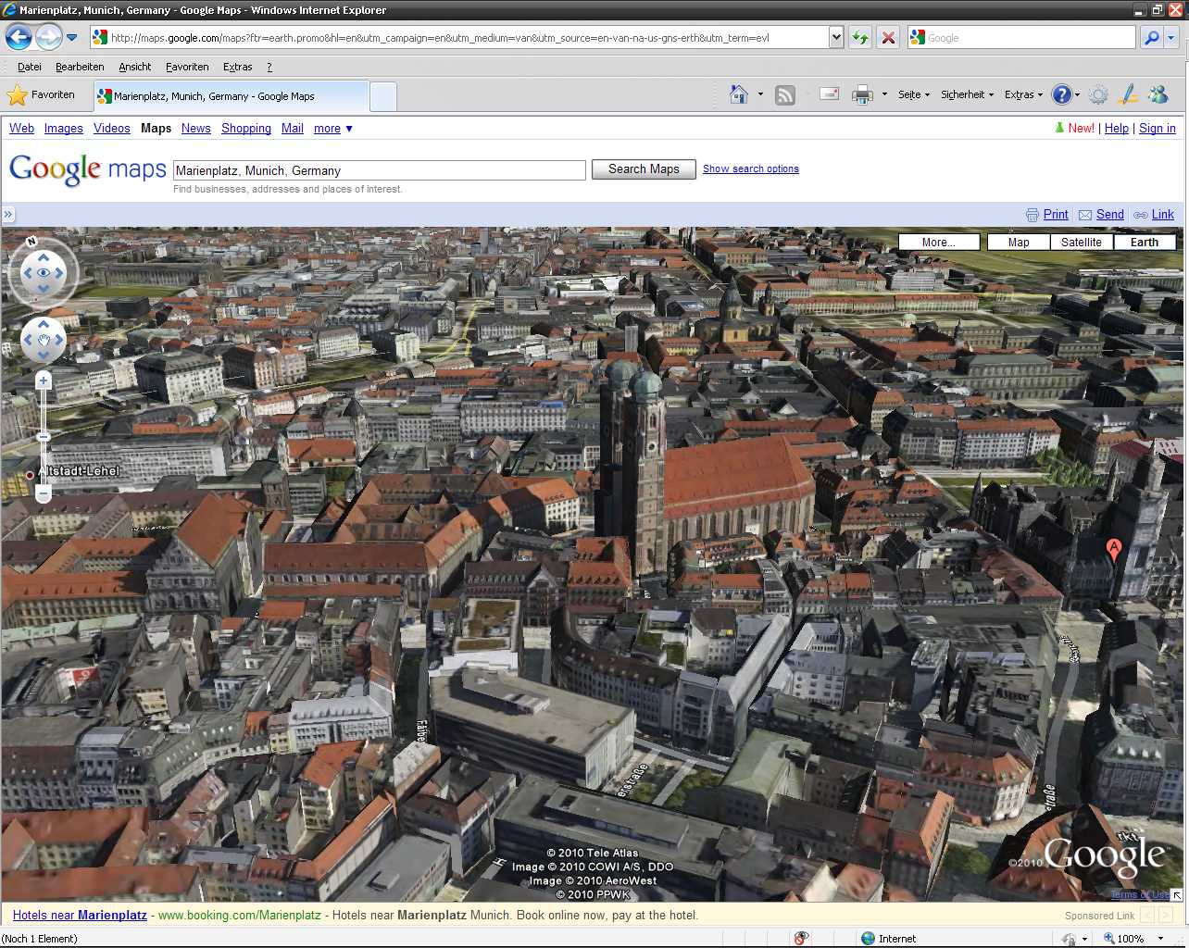This screenshot has height=948, width=1189.
Task: Click the maps search input field
Action: [380, 170]
